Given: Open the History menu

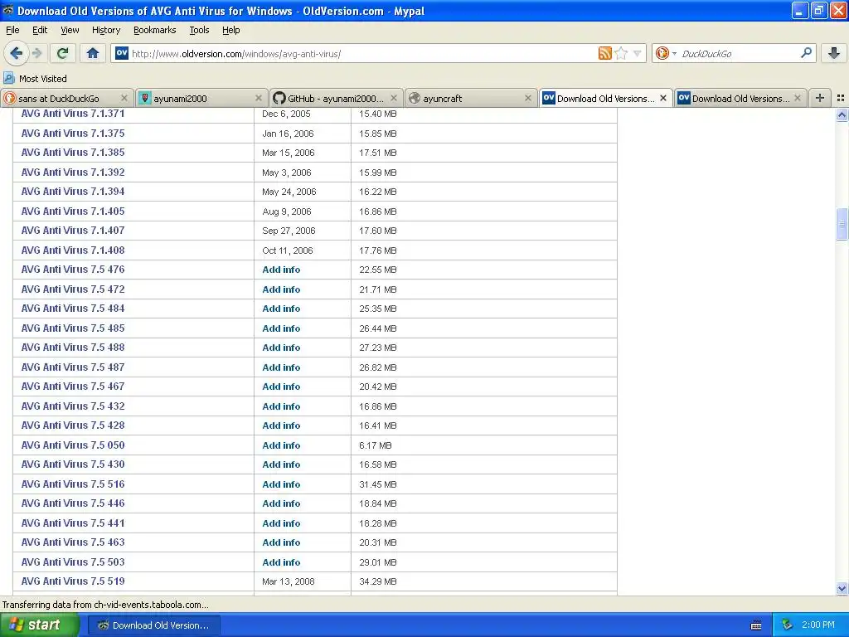Looking at the screenshot, I should coord(105,30).
